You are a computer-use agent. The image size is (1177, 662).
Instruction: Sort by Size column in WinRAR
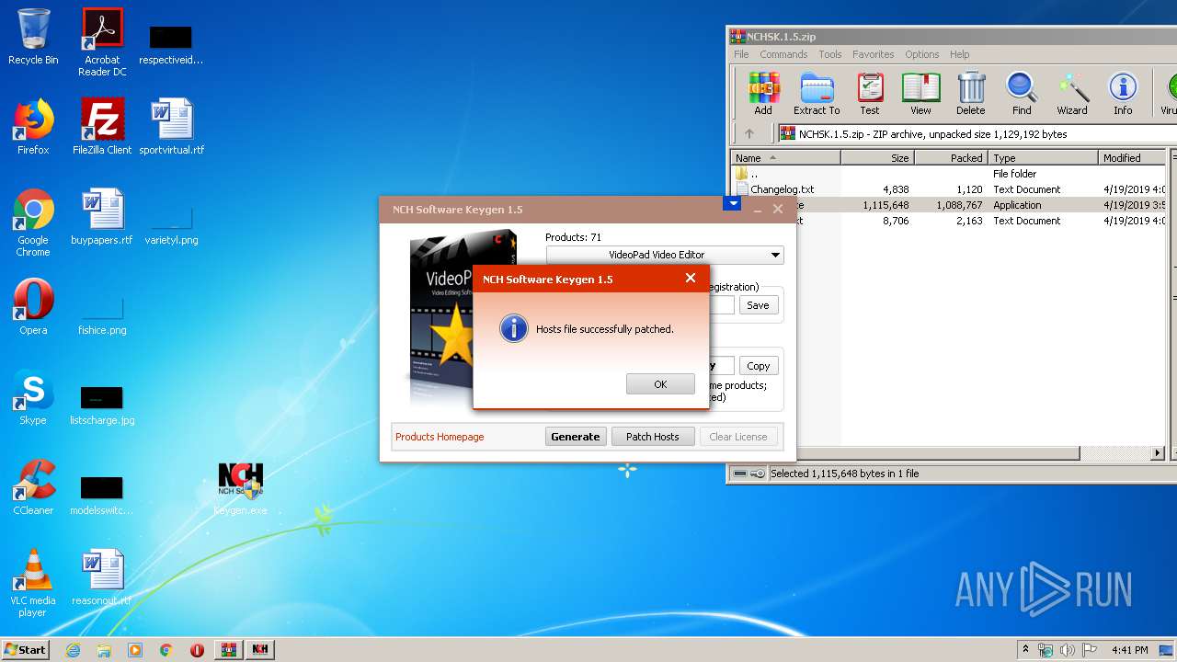[x=877, y=158]
